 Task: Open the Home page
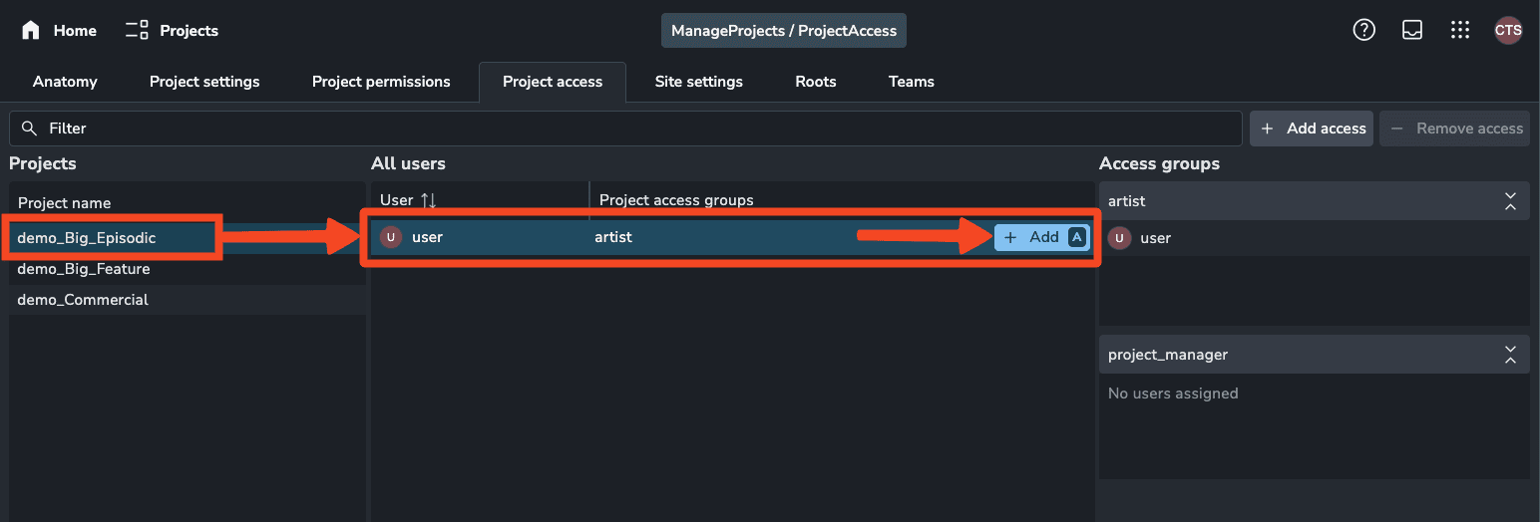(59, 31)
